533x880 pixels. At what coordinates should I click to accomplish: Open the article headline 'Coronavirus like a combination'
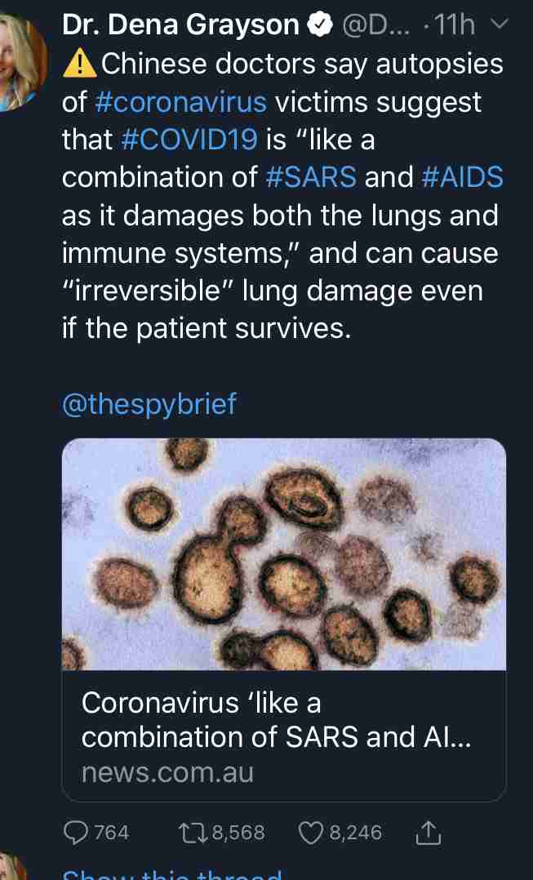pos(276,720)
